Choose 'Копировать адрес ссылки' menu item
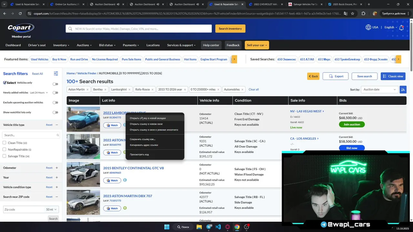 [155, 145]
